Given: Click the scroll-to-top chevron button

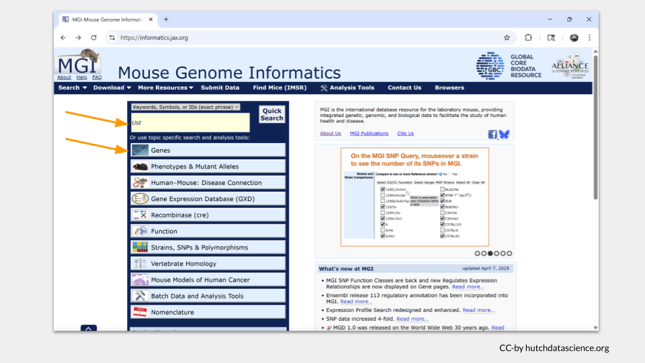Looking at the screenshot, I should pos(89,328).
